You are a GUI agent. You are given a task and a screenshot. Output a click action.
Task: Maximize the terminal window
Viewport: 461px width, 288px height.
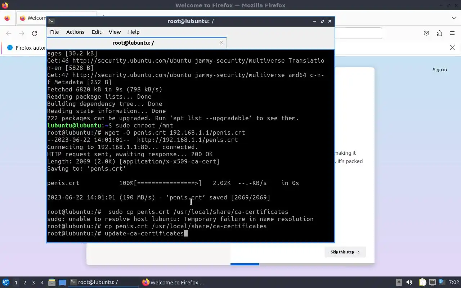(322, 21)
